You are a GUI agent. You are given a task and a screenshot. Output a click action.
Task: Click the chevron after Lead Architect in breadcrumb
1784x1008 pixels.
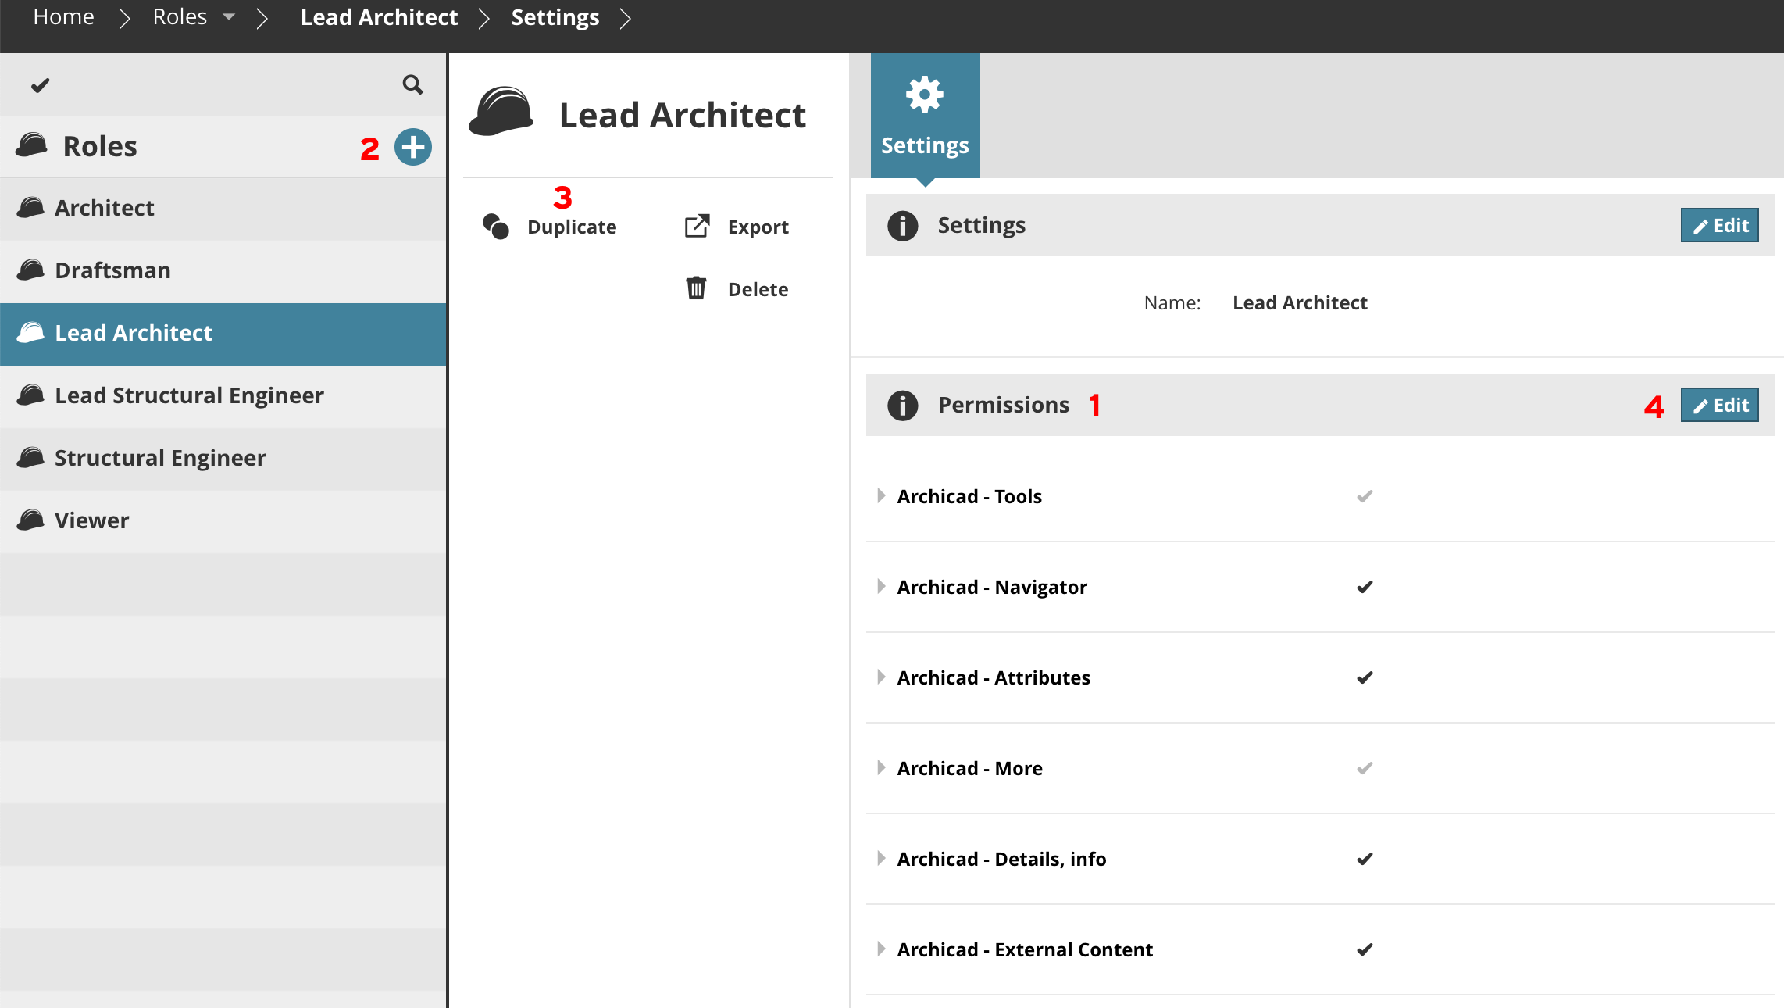(x=484, y=18)
